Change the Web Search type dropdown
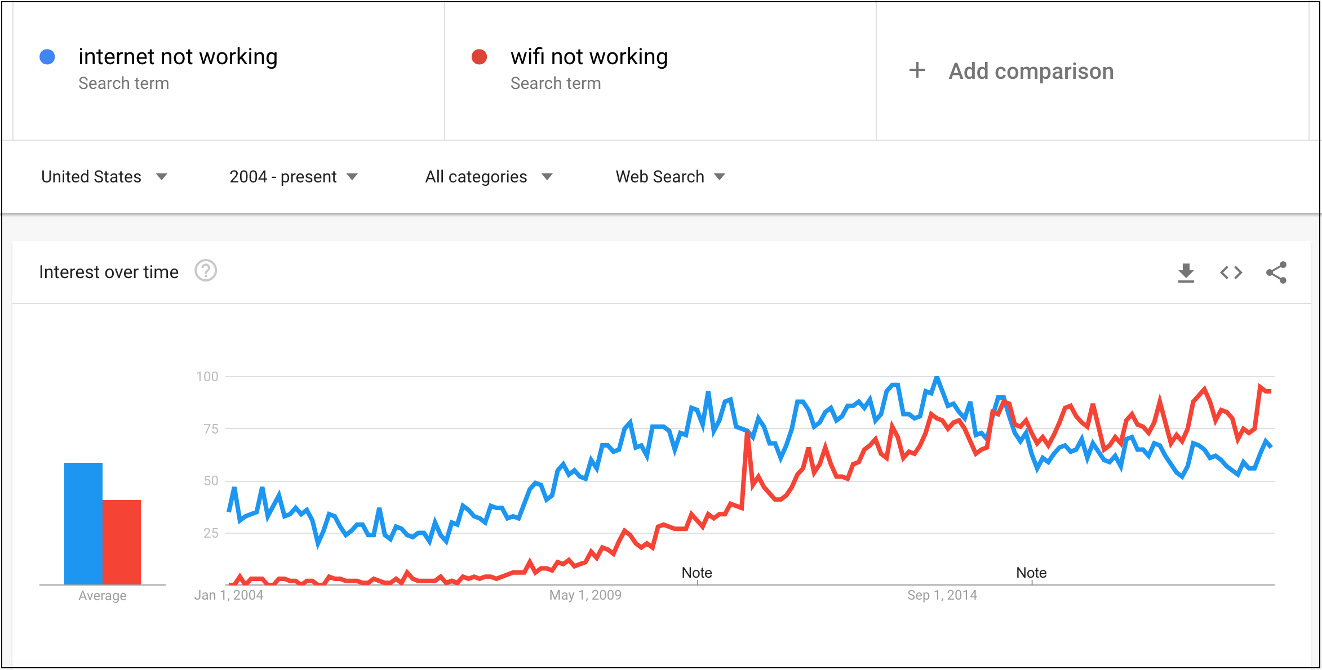The height and width of the screenshot is (670, 1322). [670, 177]
